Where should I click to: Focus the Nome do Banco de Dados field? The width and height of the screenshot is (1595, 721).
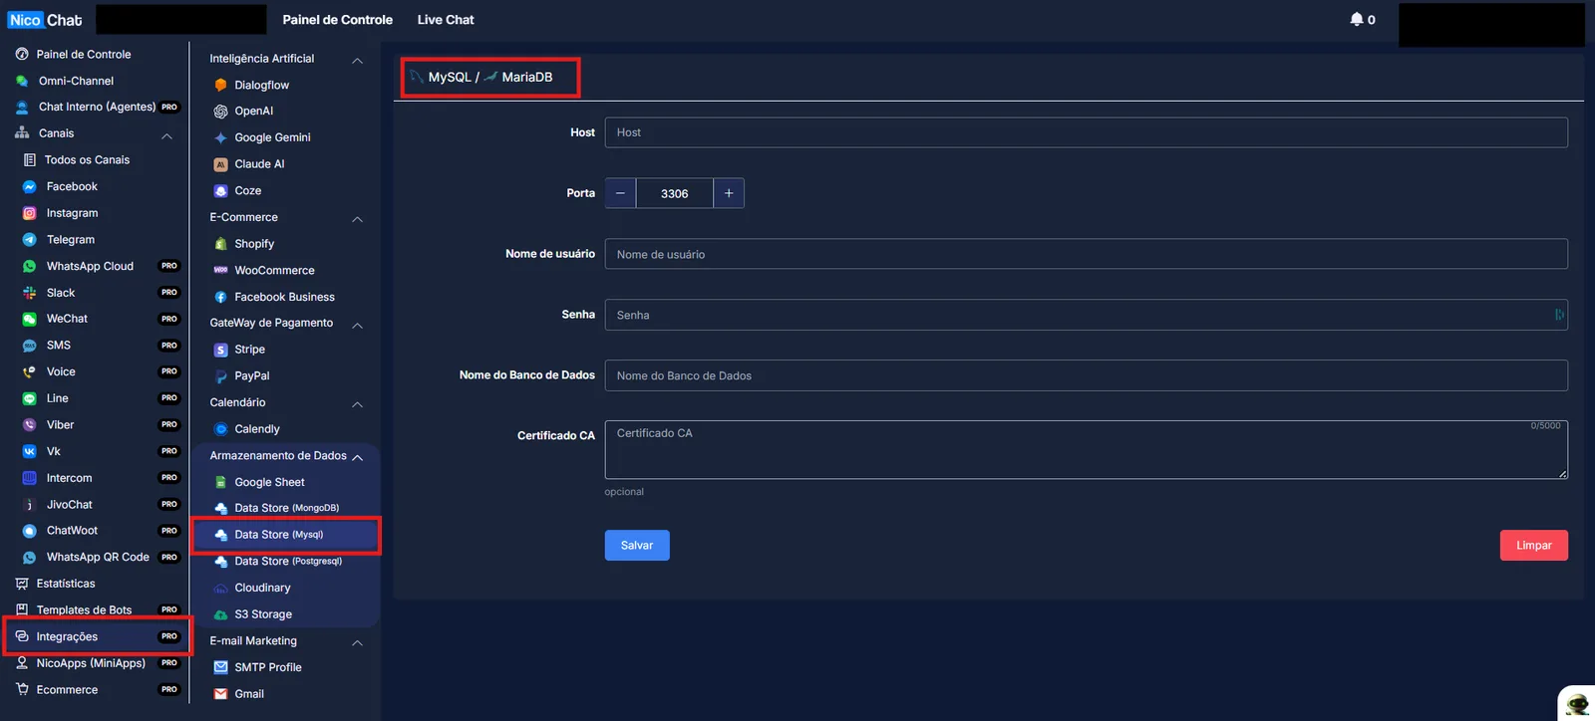click(x=1086, y=375)
